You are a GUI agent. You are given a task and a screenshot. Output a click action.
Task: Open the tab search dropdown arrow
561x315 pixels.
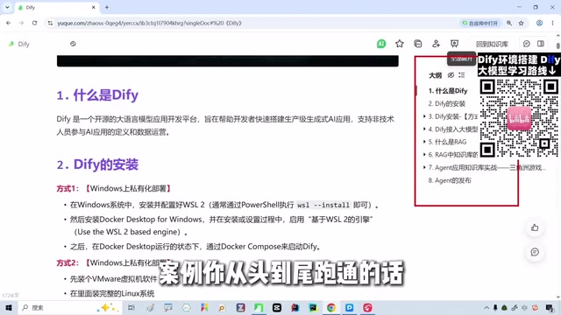[7, 7]
